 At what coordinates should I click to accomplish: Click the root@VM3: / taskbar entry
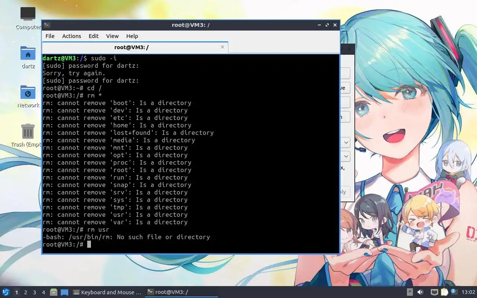click(x=181, y=292)
